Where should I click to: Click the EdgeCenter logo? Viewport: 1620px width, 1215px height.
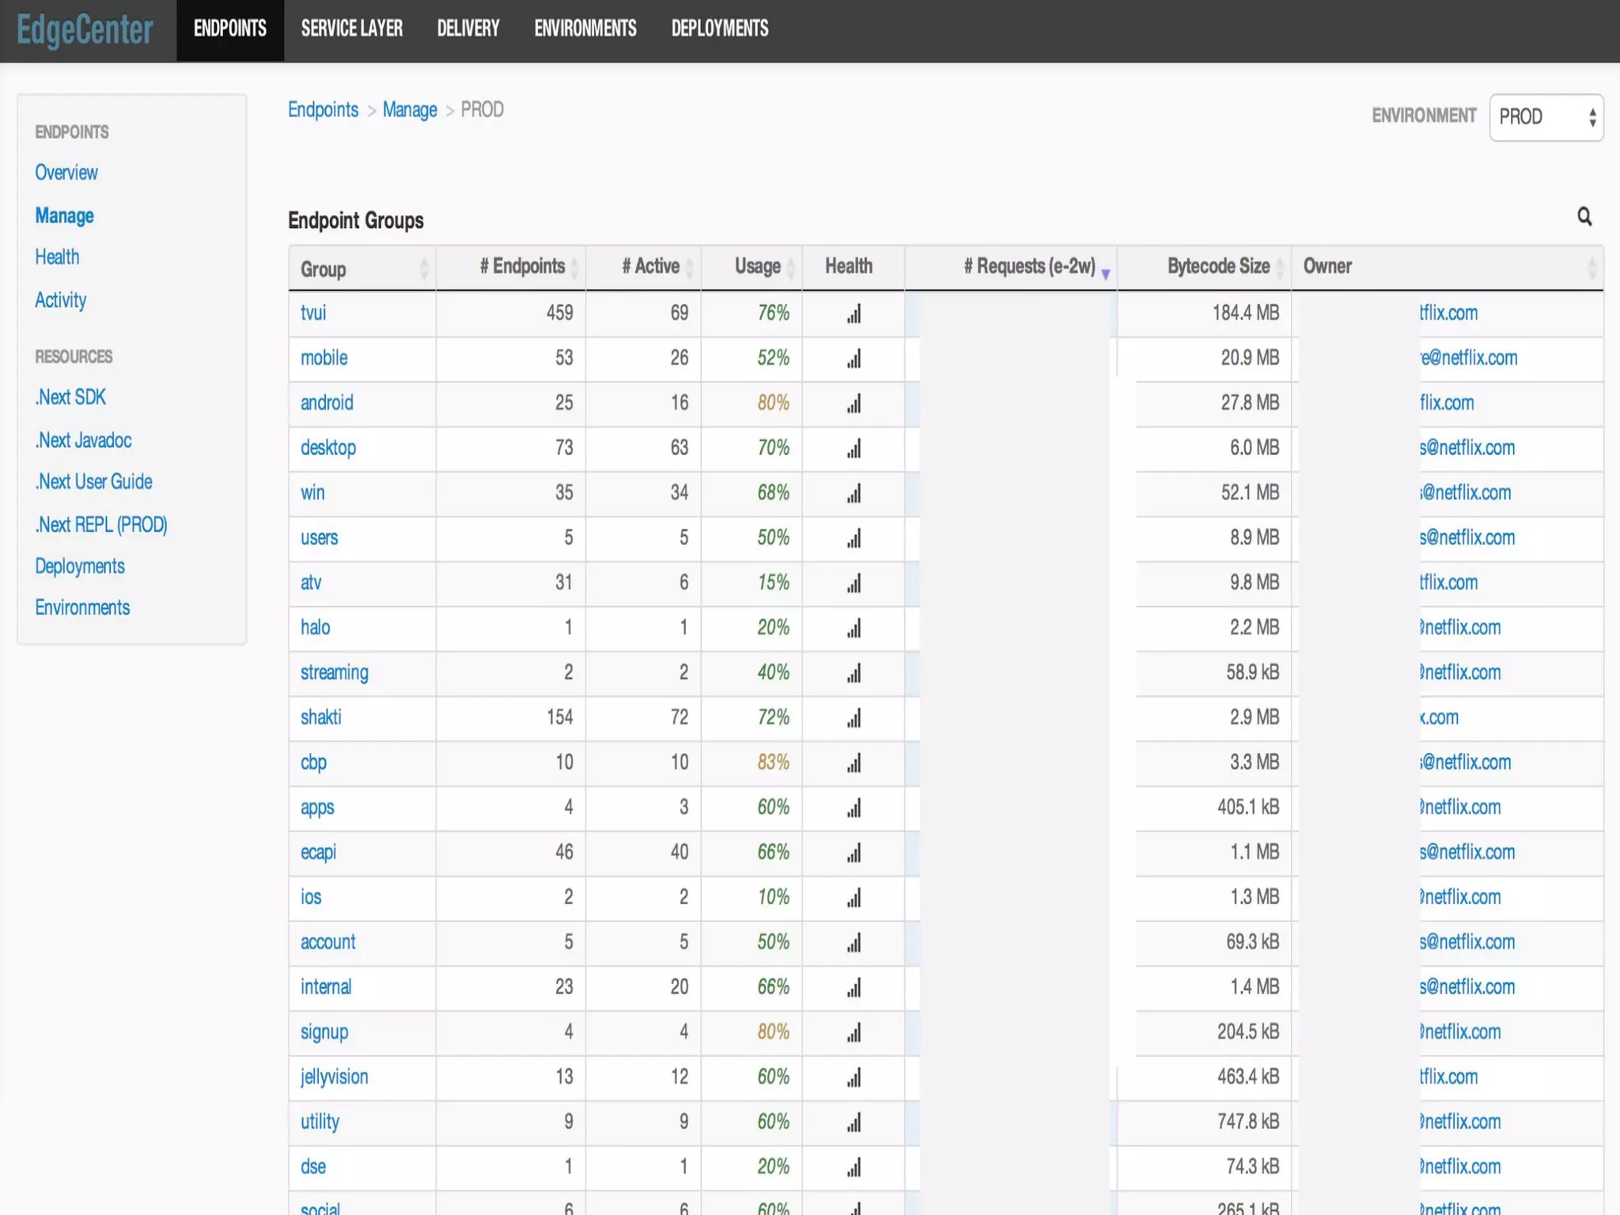point(85,31)
